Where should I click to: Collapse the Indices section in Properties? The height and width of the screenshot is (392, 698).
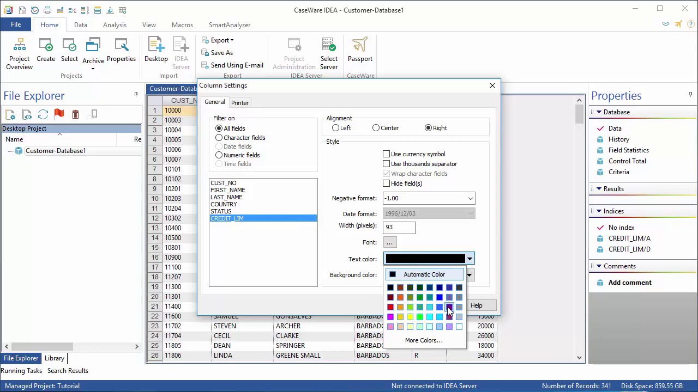point(599,211)
